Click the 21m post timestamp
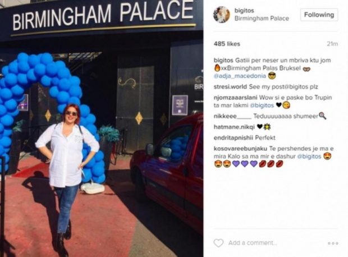 pos(332,44)
